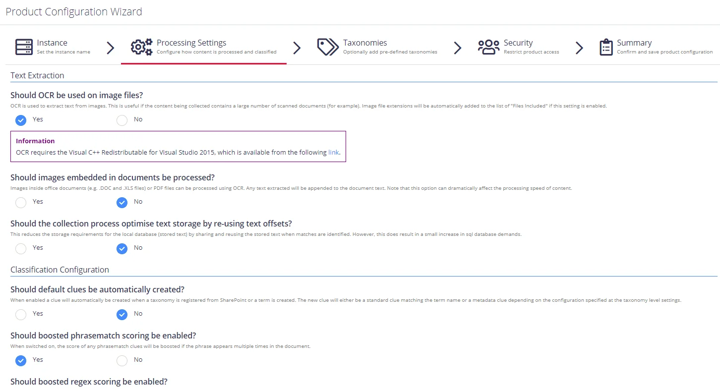
Task: Click 'Should OCR be used on image files?' question
Action: point(76,95)
